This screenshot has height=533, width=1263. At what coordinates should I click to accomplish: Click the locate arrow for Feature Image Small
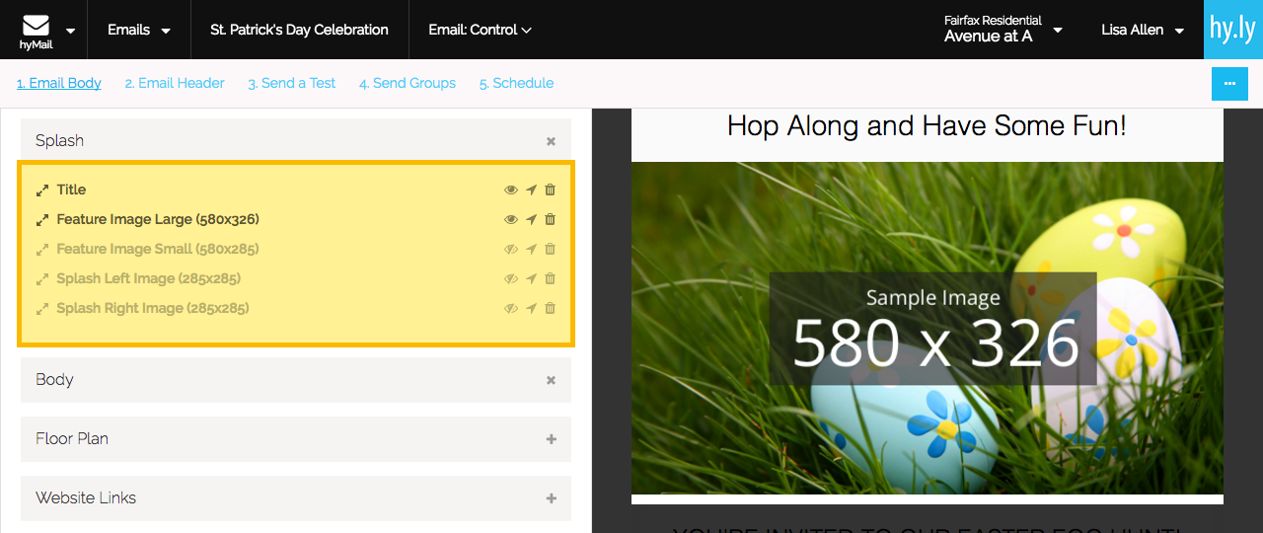pyautogui.click(x=531, y=249)
